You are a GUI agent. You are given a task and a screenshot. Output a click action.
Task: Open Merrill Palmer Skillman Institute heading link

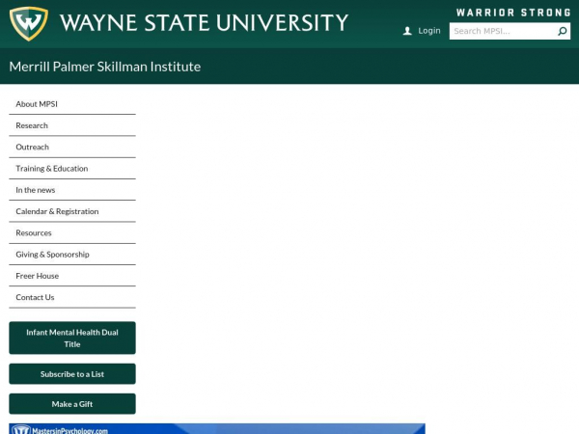(105, 67)
